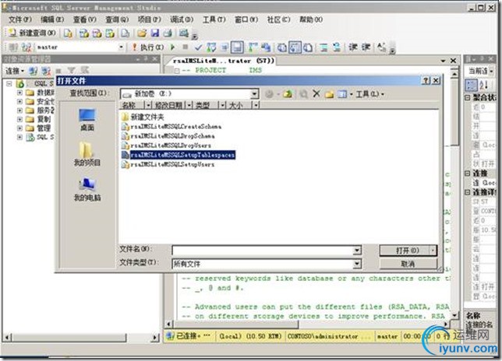Click the Open button split arrow
This screenshot has width=502, height=361.
coord(433,251)
